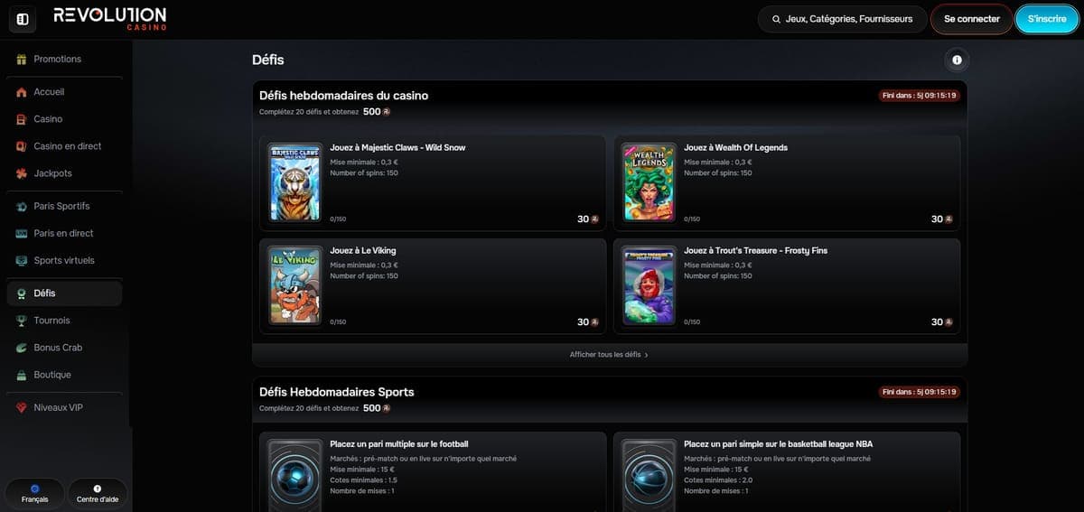Click Défis hebdomadaires du casino heading
The image size is (1084, 512).
coord(344,95)
